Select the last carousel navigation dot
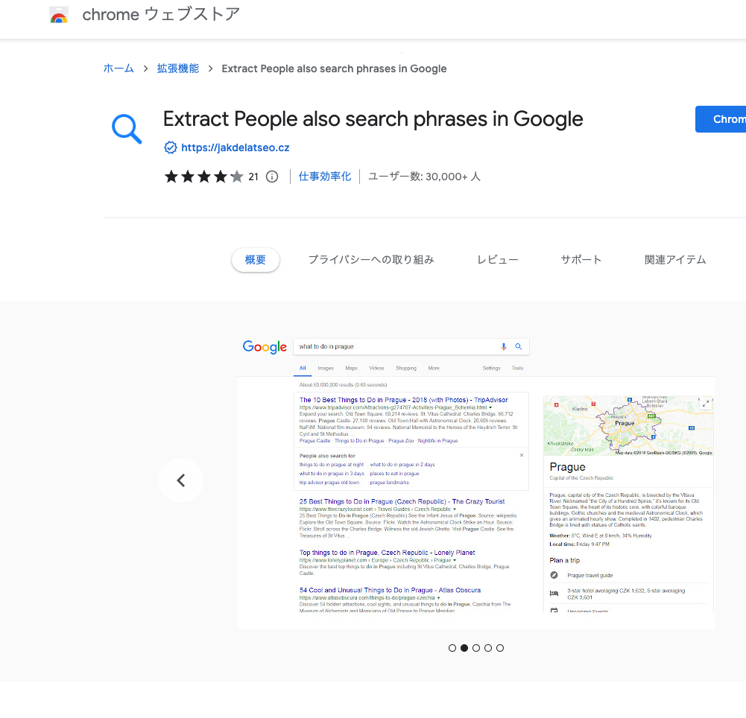 500,648
